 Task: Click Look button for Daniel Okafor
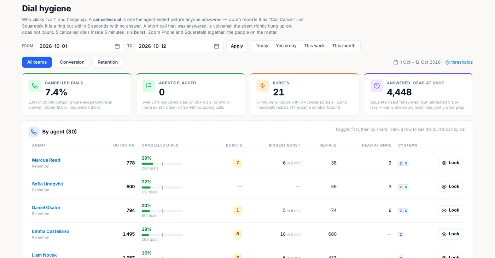450,210
